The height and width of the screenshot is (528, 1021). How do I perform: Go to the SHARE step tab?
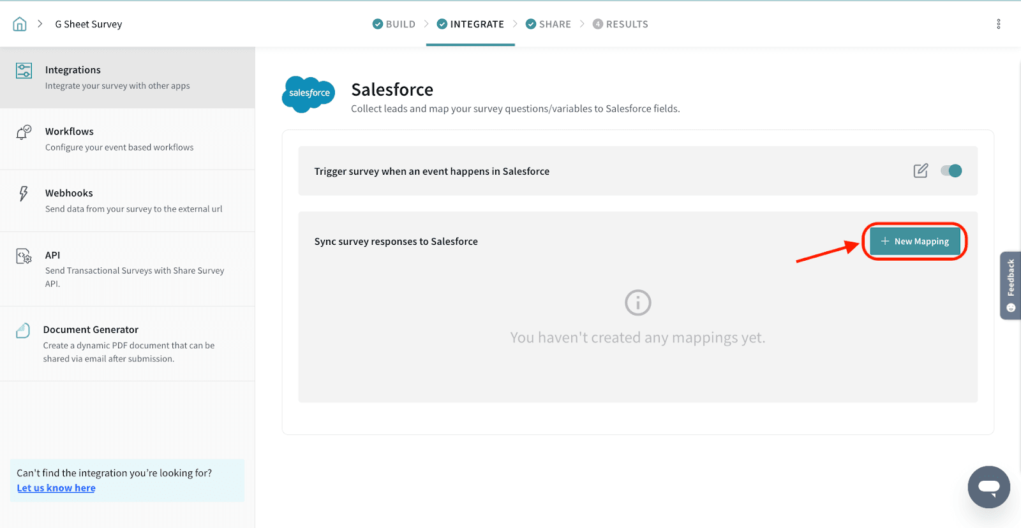click(548, 24)
